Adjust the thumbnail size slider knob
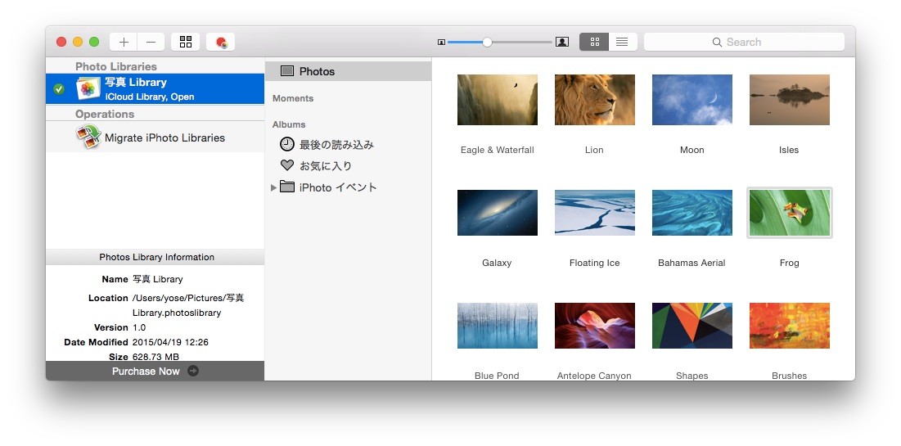 [487, 42]
